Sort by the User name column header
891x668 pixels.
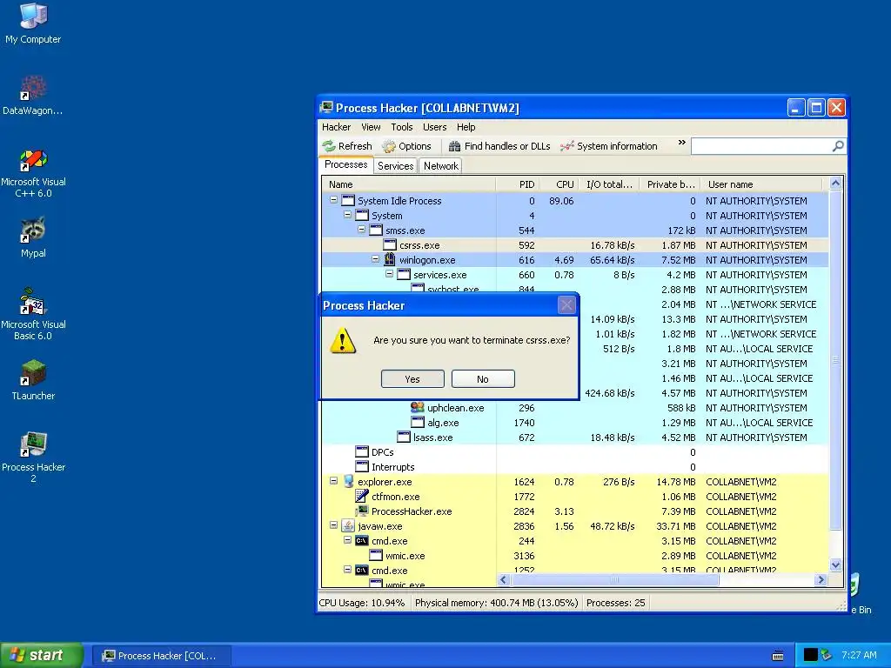coord(761,184)
